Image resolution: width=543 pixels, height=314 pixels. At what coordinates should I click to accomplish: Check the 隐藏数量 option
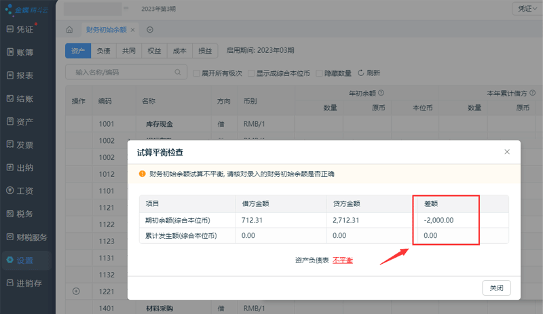tap(320, 73)
